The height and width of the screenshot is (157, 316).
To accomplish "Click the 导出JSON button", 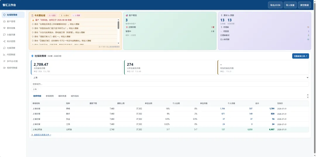I will click(275, 5).
